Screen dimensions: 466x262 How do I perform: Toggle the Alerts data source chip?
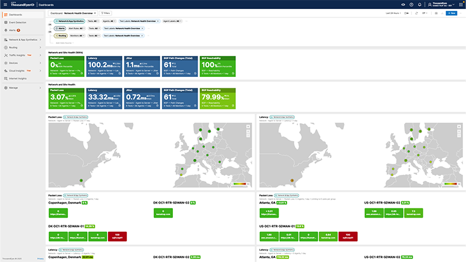(61, 28)
